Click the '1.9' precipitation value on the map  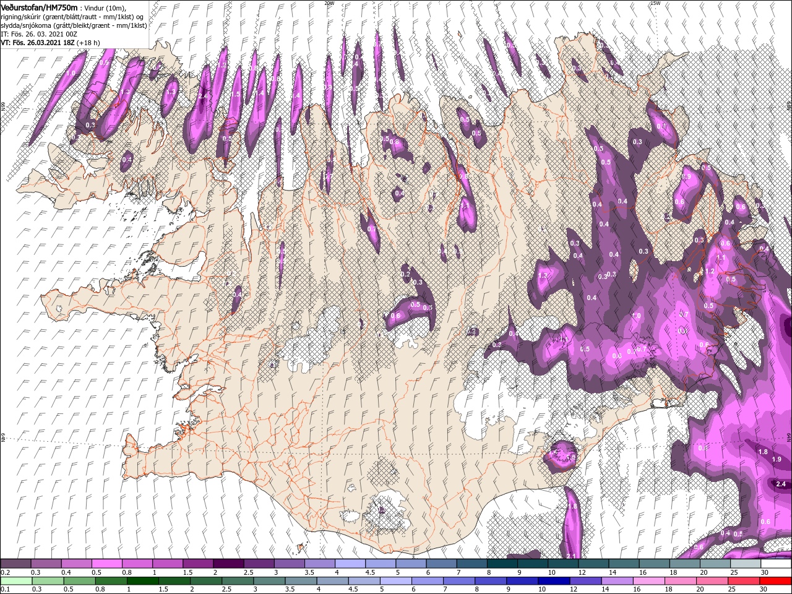click(x=777, y=459)
